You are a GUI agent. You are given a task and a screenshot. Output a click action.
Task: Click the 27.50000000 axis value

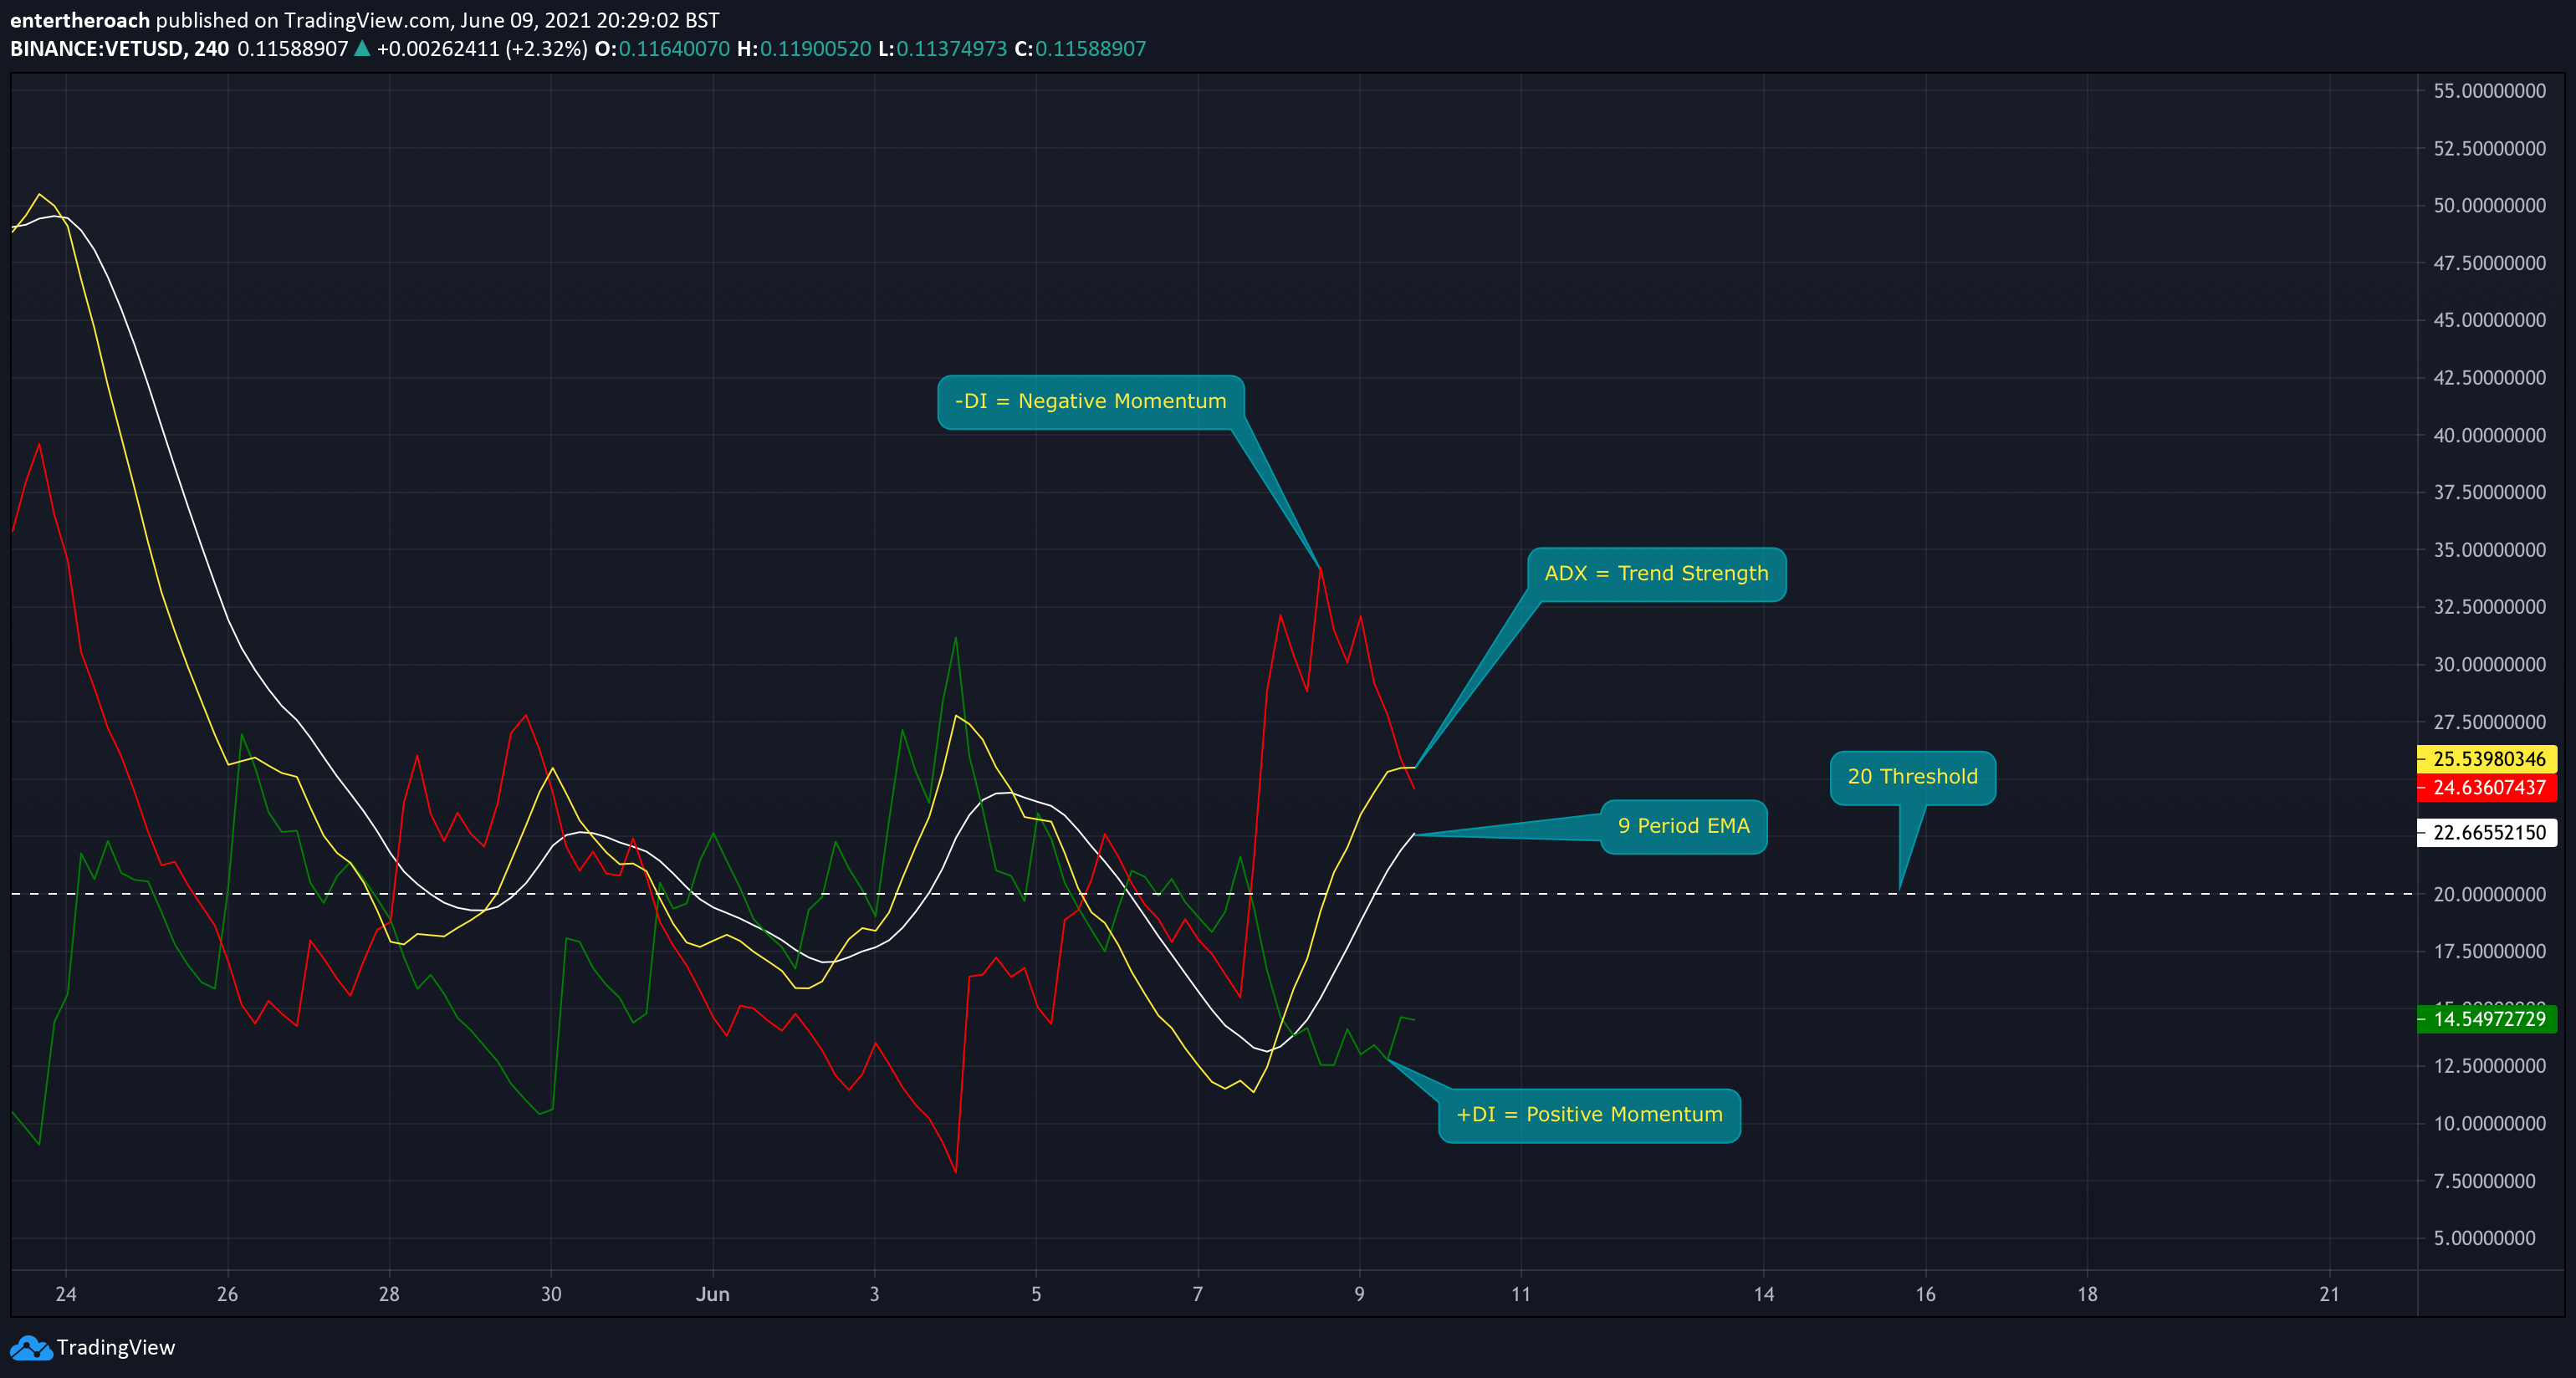[x=2489, y=722]
